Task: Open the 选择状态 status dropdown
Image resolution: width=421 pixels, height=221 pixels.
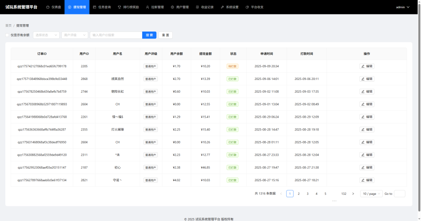Action: 46,35
